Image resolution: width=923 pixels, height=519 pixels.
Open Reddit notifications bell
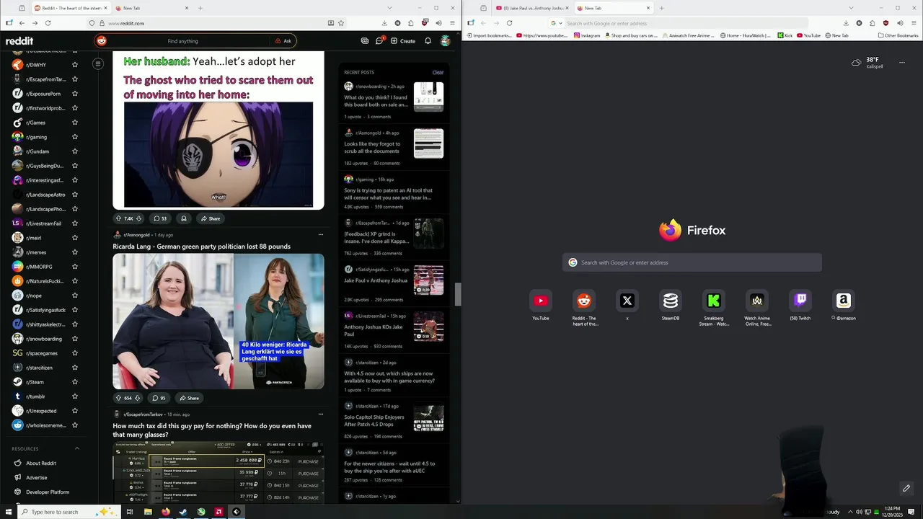click(428, 41)
